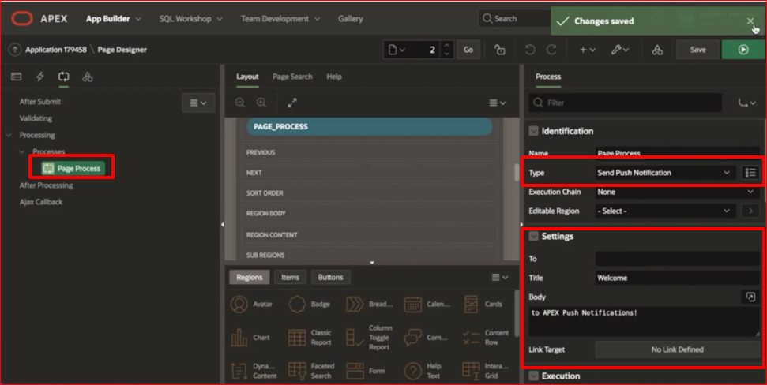Open the Shared Components toolbar icon
Screen dimensions: 767x385
[x=657, y=50]
